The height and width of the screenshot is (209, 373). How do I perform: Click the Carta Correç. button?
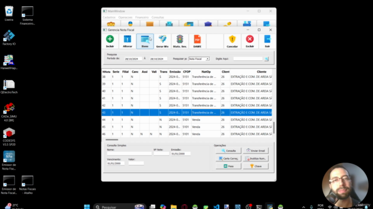click(228, 158)
